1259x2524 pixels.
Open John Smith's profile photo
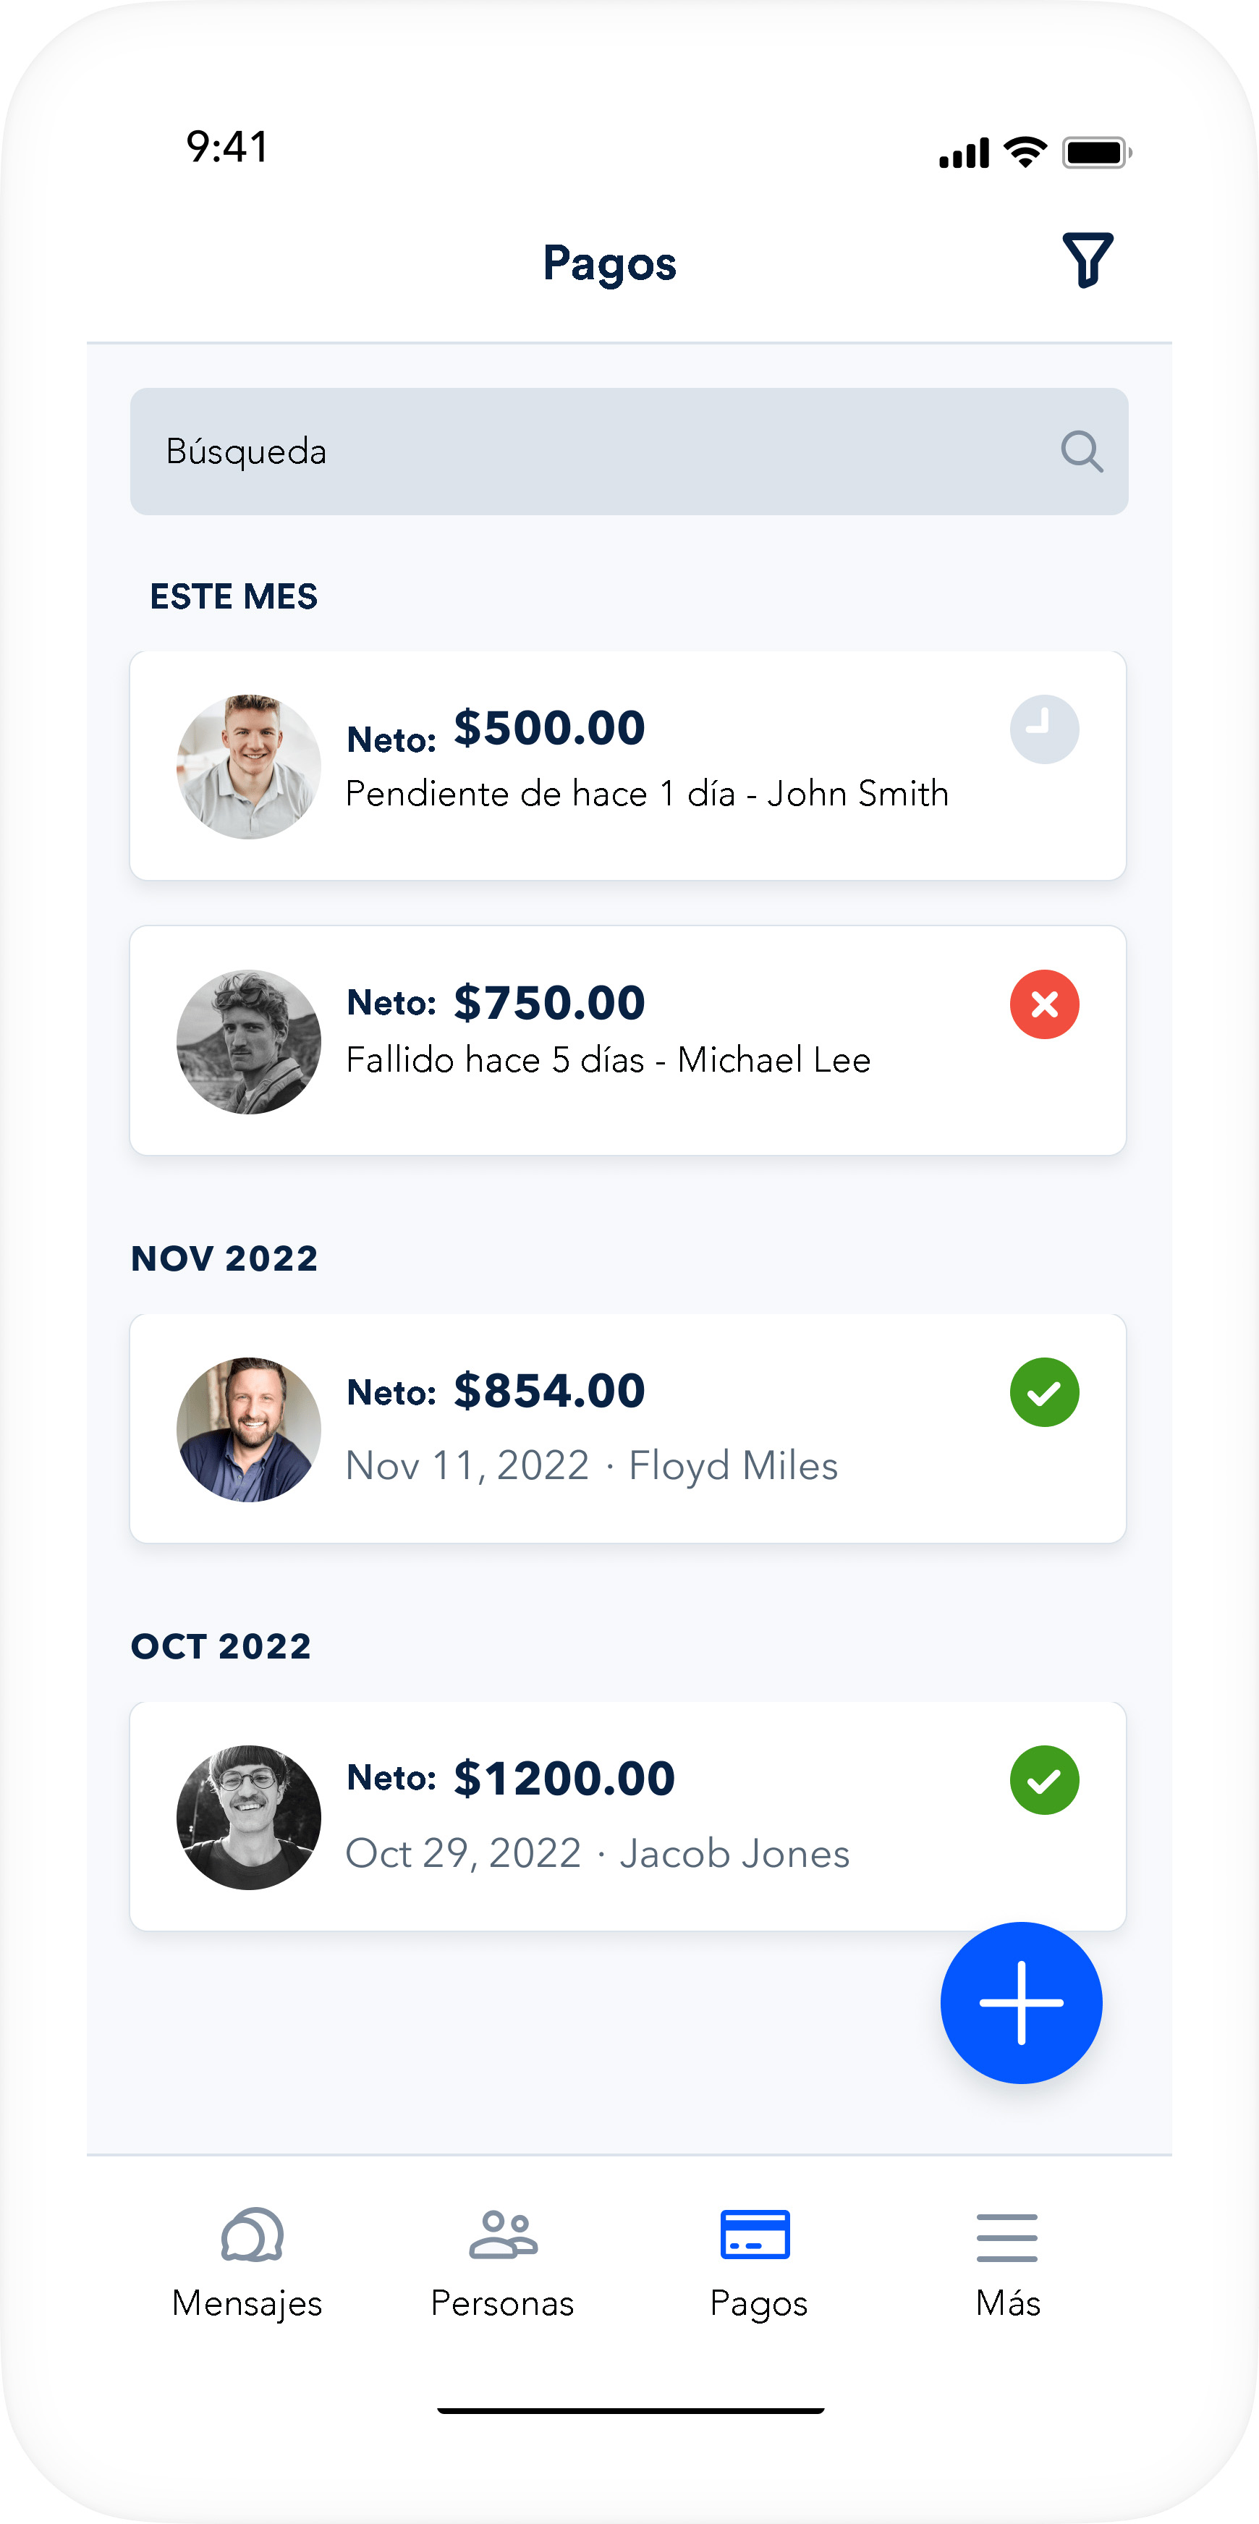249,767
